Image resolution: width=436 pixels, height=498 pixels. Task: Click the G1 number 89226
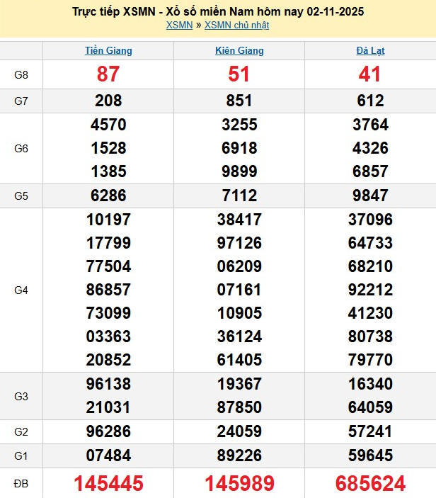[x=239, y=456]
